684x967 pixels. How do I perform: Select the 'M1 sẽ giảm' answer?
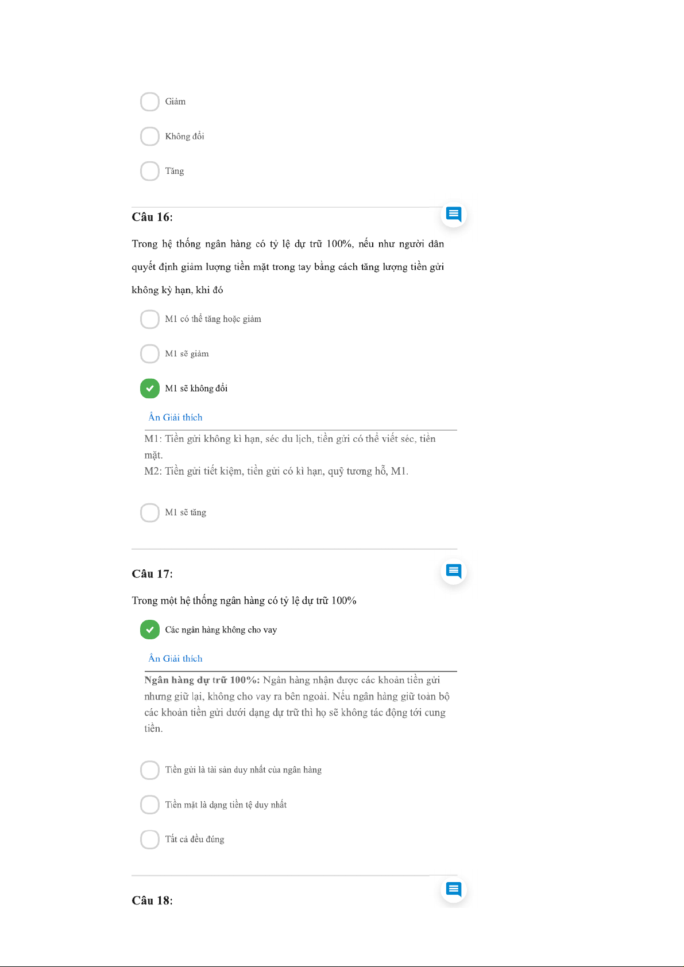(x=150, y=354)
